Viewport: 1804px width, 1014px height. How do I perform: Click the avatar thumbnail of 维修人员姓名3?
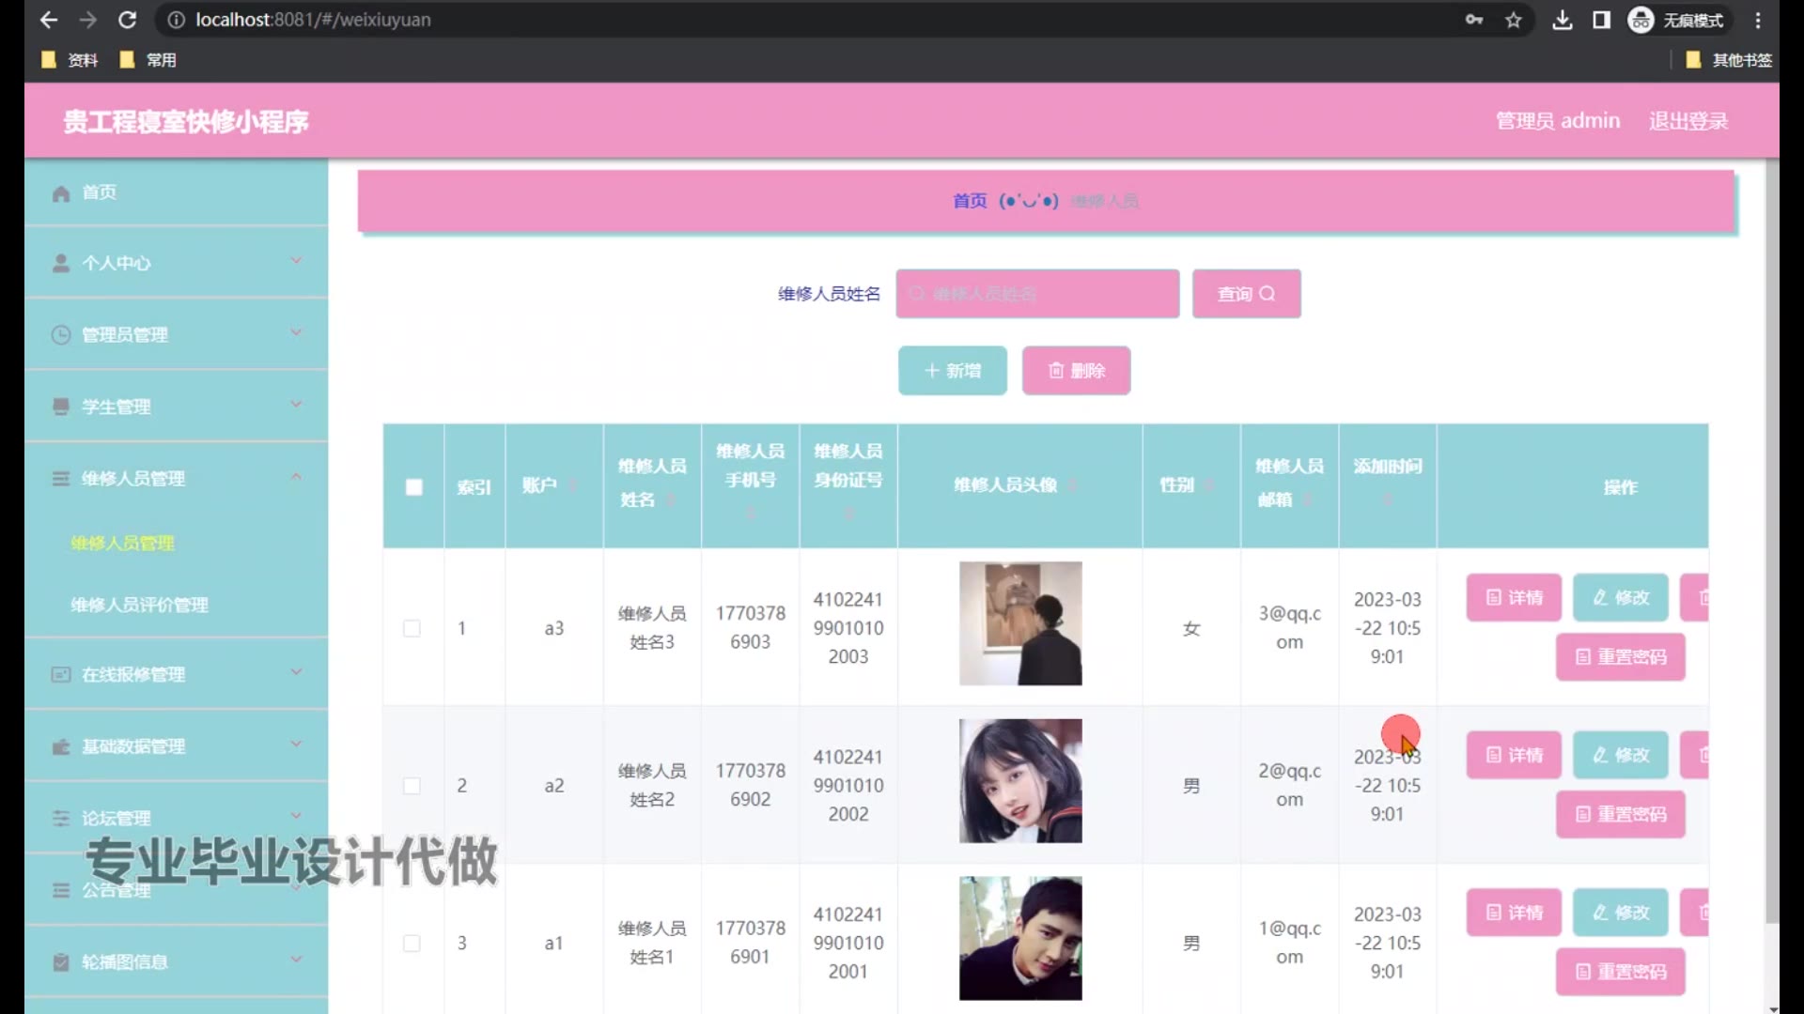coord(1020,623)
